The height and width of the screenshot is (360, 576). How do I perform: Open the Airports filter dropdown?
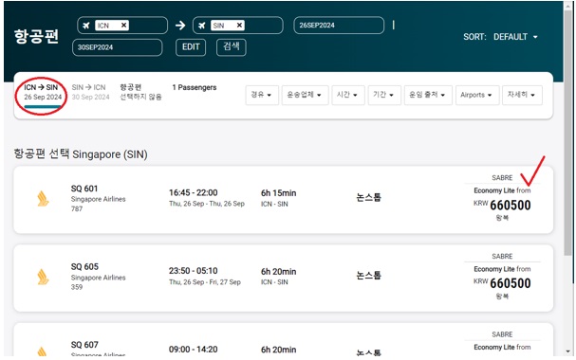point(476,95)
